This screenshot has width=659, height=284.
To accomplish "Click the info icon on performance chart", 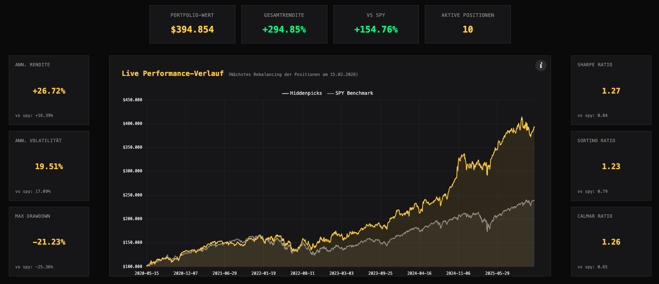I will tap(541, 65).
